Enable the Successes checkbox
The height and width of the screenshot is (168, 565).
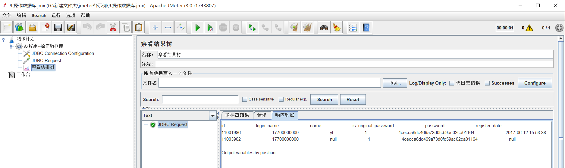pyautogui.click(x=487, y=83)
